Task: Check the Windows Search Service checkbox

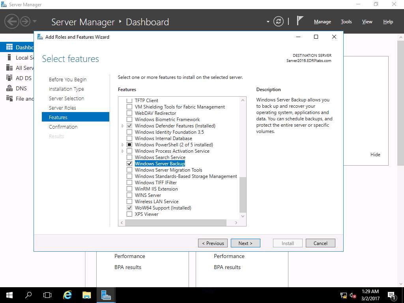Action: click(129, 157)
